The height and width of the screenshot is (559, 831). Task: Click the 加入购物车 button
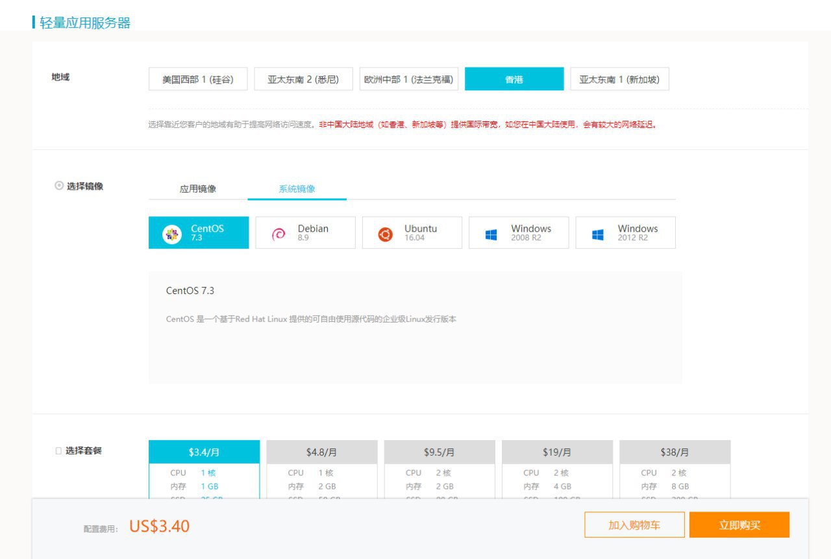634,525
